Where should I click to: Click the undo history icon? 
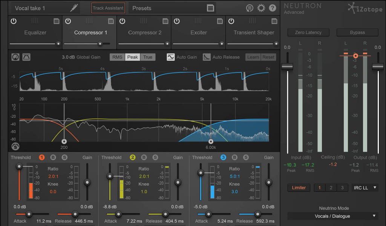pyautogui.click(x=249, y=8)
